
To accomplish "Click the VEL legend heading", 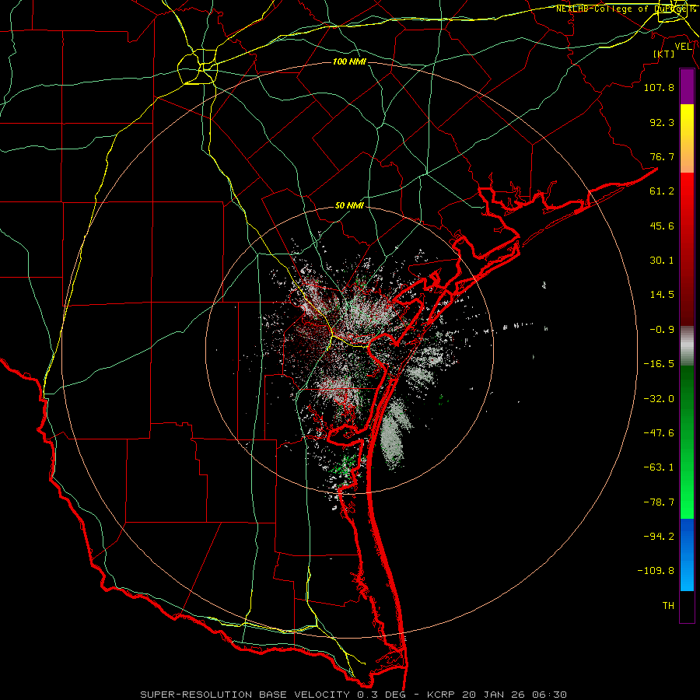I will [x=683, y=47].
